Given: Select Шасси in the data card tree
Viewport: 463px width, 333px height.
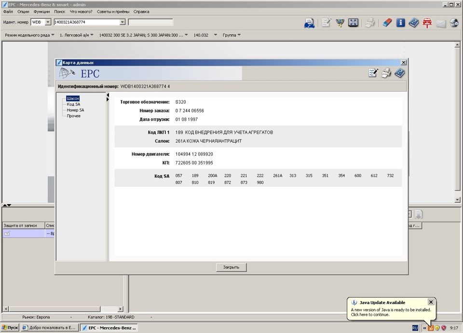Looking at the screenshot, I should 73,98.
